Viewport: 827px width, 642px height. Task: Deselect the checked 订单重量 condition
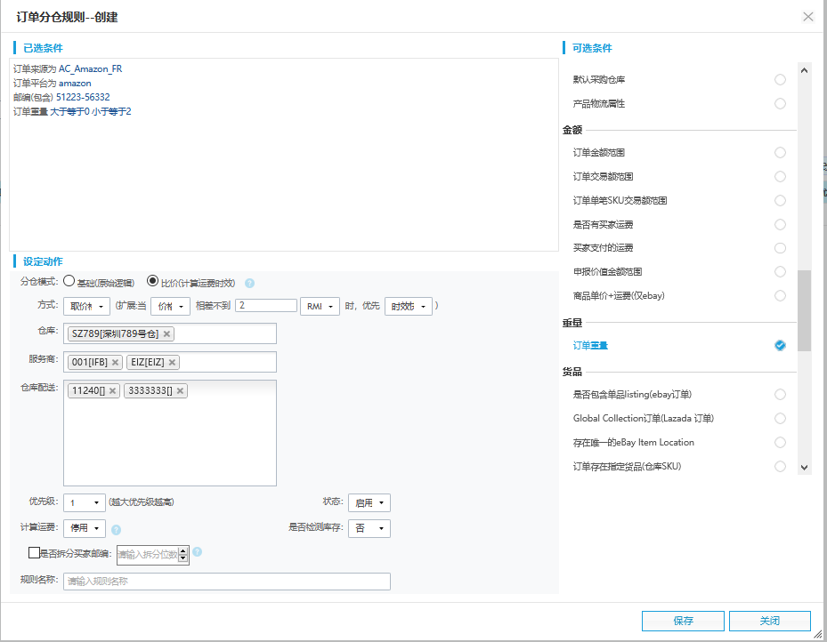click(780, 346)
